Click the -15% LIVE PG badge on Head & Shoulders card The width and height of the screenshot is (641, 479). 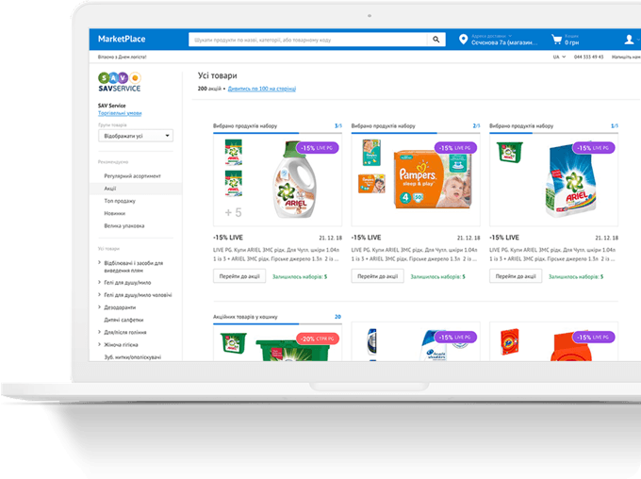coord(455,337)
